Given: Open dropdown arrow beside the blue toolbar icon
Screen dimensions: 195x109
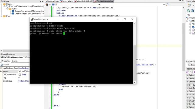Looking at the screenshot, I should [56, 5].
